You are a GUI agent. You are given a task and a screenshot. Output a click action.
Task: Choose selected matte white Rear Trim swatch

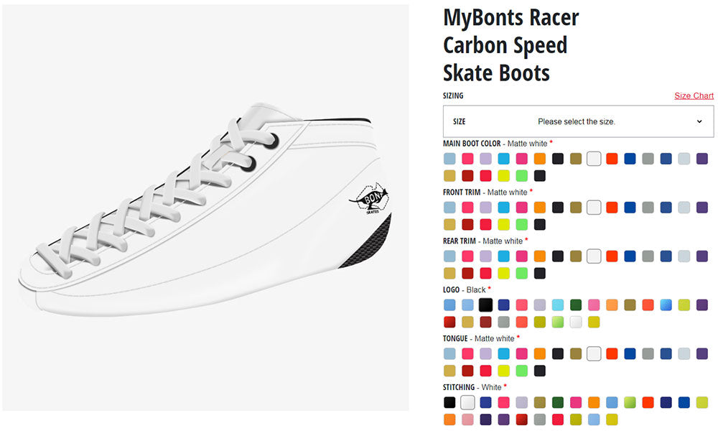[x=594, y=256]
